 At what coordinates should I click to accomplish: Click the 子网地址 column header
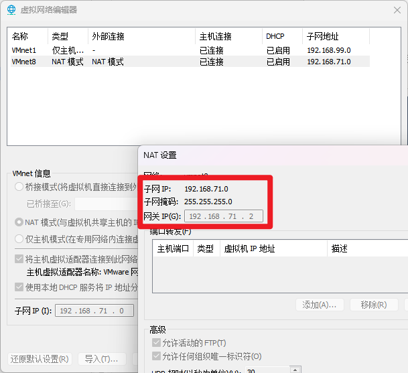point(322,36)
